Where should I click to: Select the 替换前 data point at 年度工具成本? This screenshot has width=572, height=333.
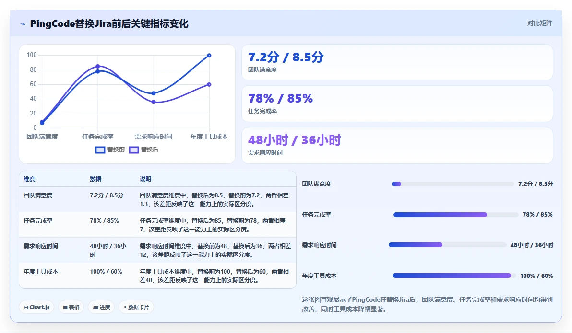209,56
